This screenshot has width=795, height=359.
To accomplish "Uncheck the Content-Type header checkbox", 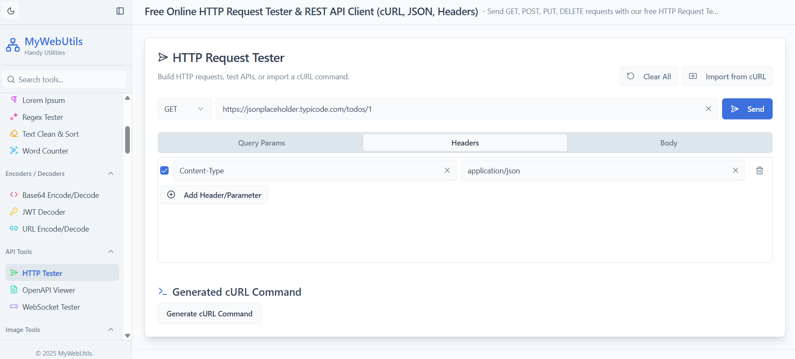I will (x=164, y=170).
